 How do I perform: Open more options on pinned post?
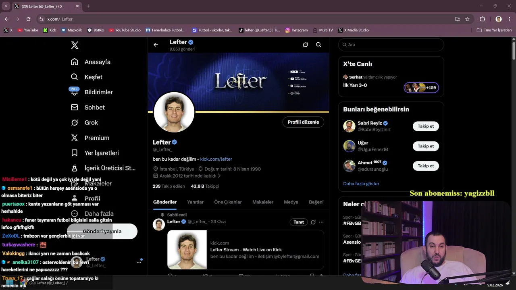coord(321,222)
